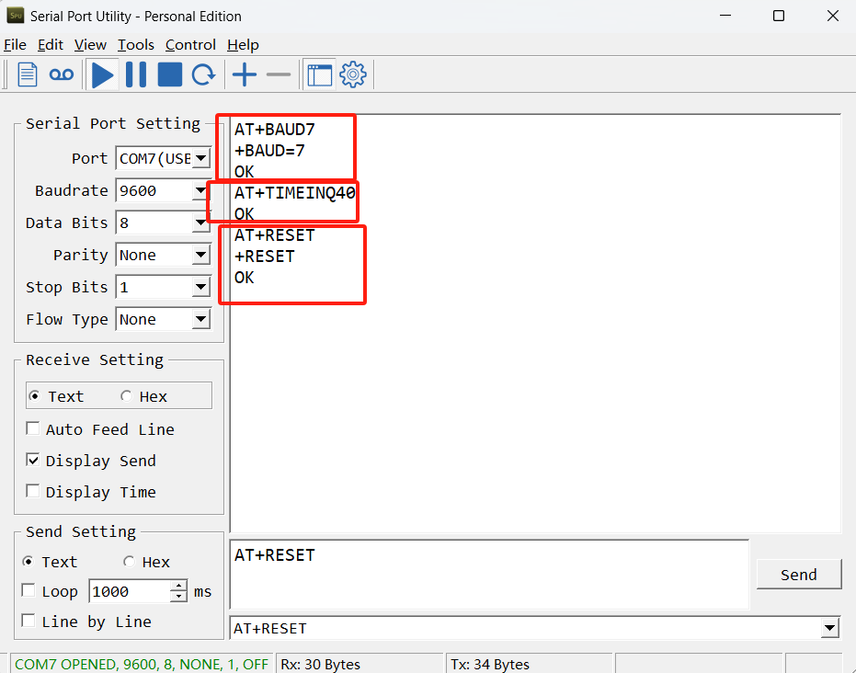Click the plus add icon
Screen dimensions: 856x673
tap(245, 74)
